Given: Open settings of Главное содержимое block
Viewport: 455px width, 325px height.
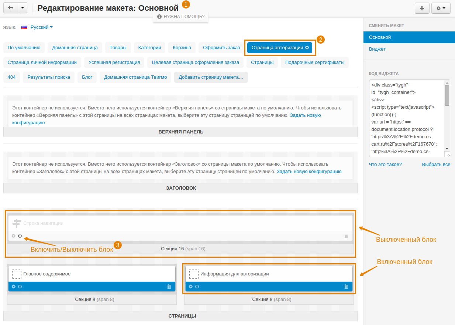Looking at the screenshot, I should pyautogui.click(x=14, y=287).
